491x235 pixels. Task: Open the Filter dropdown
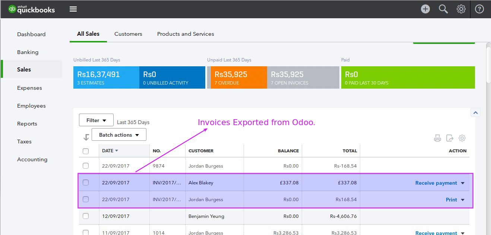96,120
